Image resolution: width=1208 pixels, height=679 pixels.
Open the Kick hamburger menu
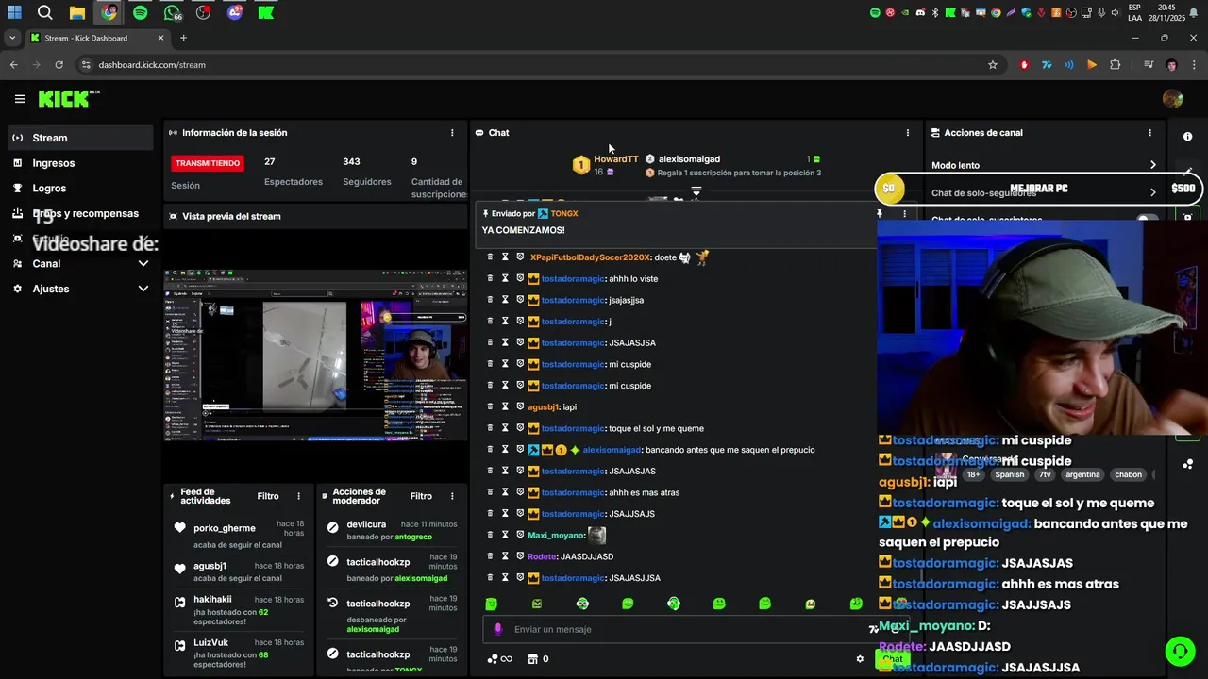(x=20, y=98)
